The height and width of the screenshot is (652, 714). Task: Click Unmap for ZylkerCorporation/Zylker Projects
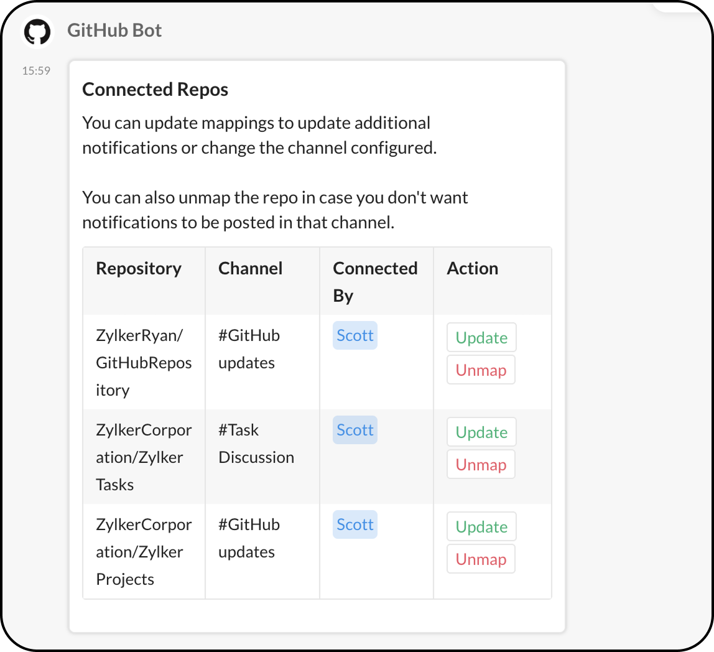(481, 559)
